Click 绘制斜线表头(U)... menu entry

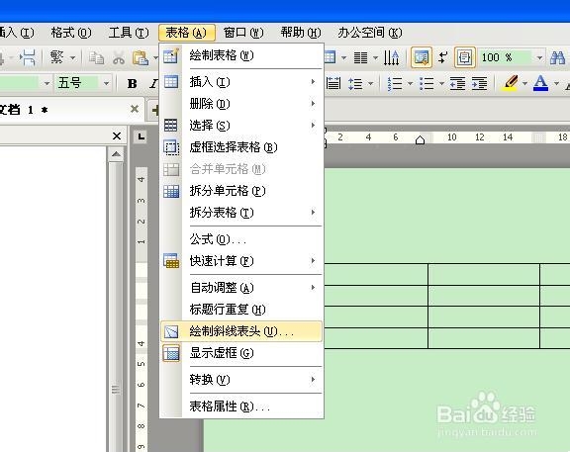241,331
